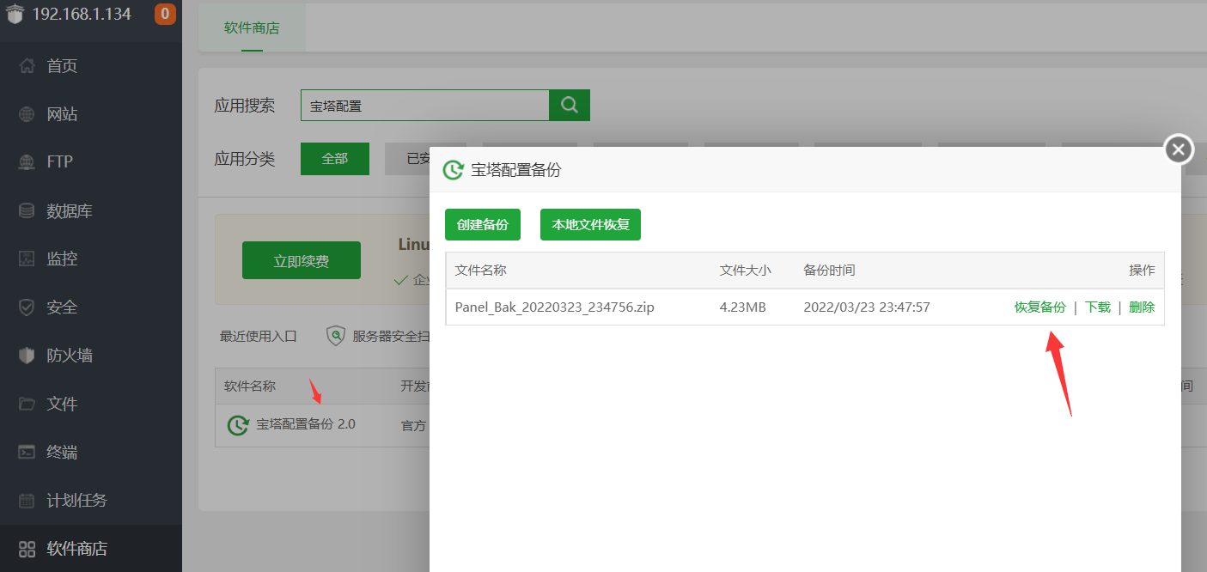Click the 创建备份 button

[483, 224]
